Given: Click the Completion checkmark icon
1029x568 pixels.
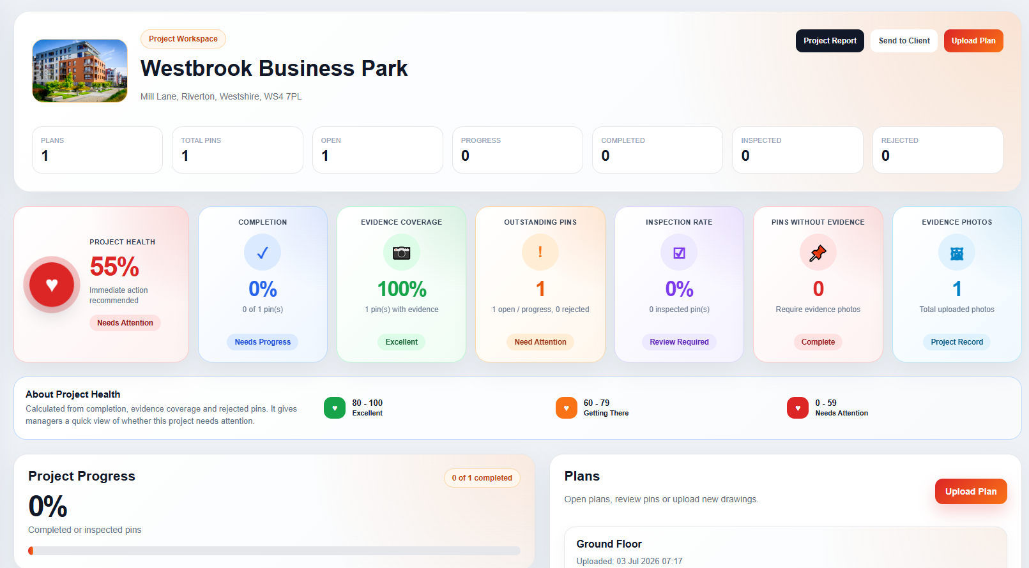Looking at the screenshot, I should coord(263,253).
